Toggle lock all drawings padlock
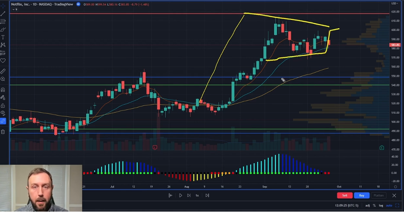The image size is (404, 212). click(3, 106)
